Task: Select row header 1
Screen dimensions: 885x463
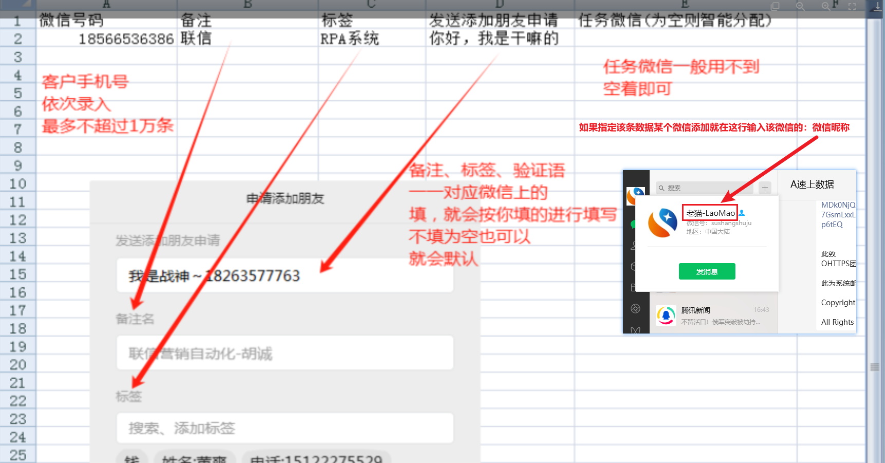Action: 18,21
